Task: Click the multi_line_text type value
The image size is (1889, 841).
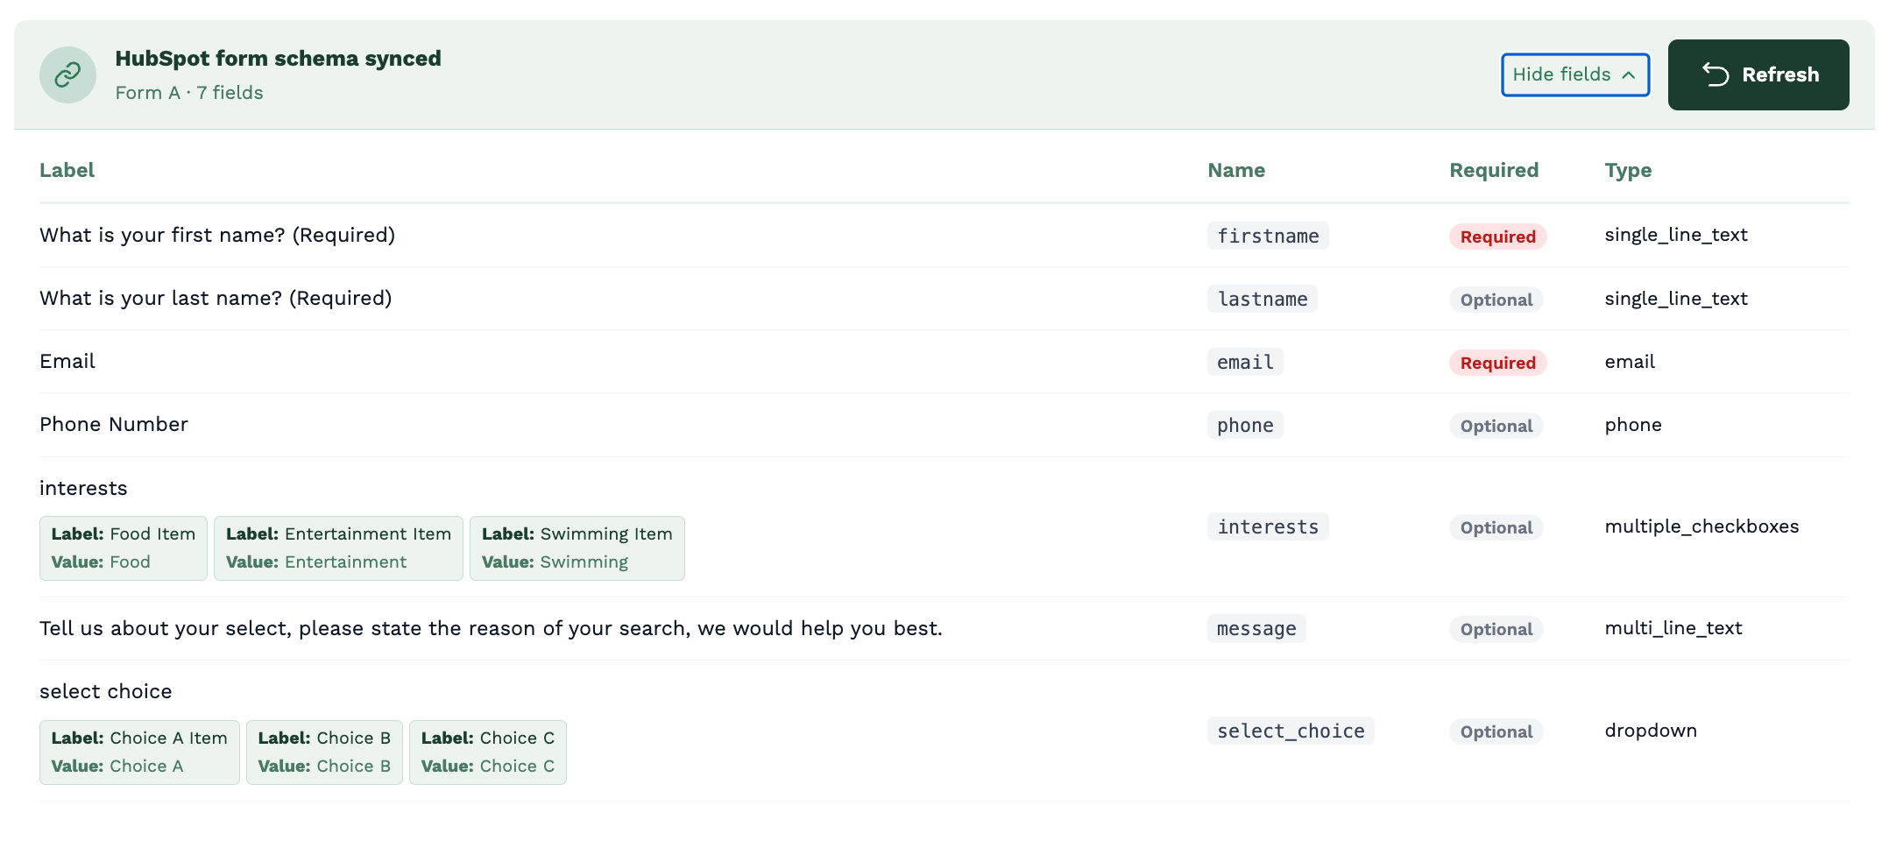Action: tap(1673, 628)
